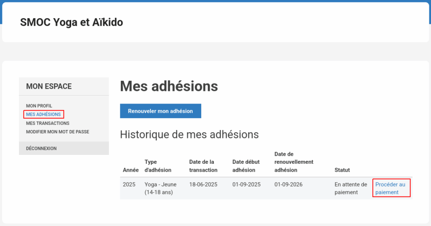This screenshot has height=226, width=431.
Task: Select the Yoga - Jeune (14-18 ans) cell
Action: (x=160, y=189)
